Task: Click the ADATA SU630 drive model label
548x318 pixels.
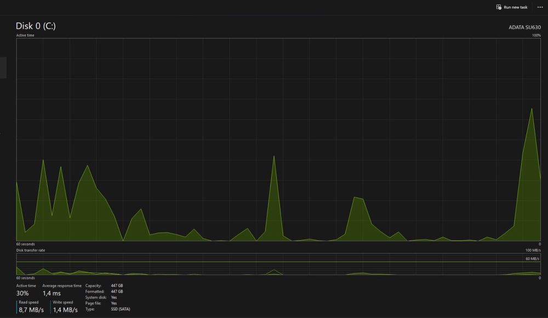Action: tap(524, 27)
